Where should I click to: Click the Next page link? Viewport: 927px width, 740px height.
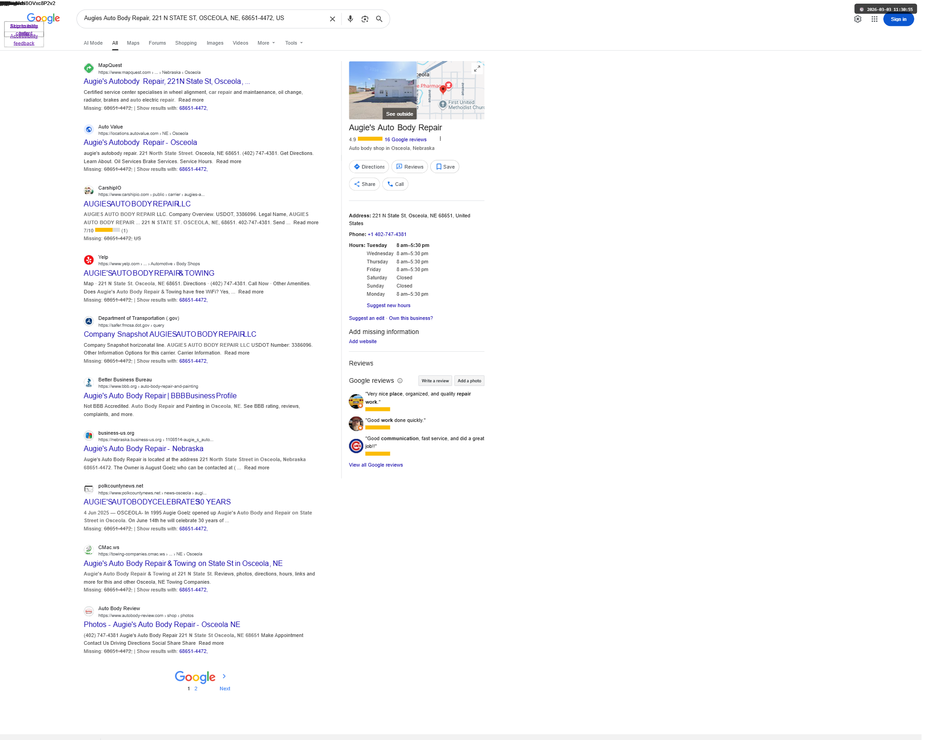click(225, 689)
